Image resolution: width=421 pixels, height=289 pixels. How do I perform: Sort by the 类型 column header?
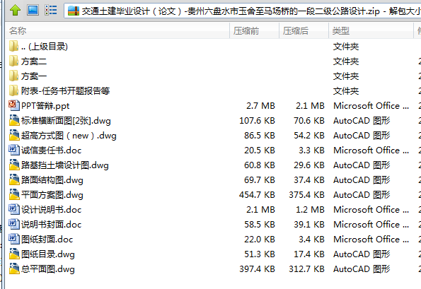371,30
